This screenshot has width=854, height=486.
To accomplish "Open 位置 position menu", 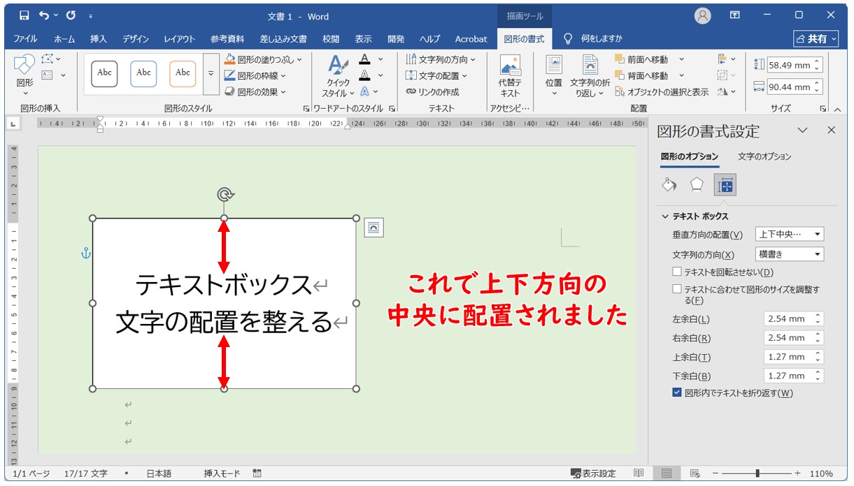I will (554, 77).
